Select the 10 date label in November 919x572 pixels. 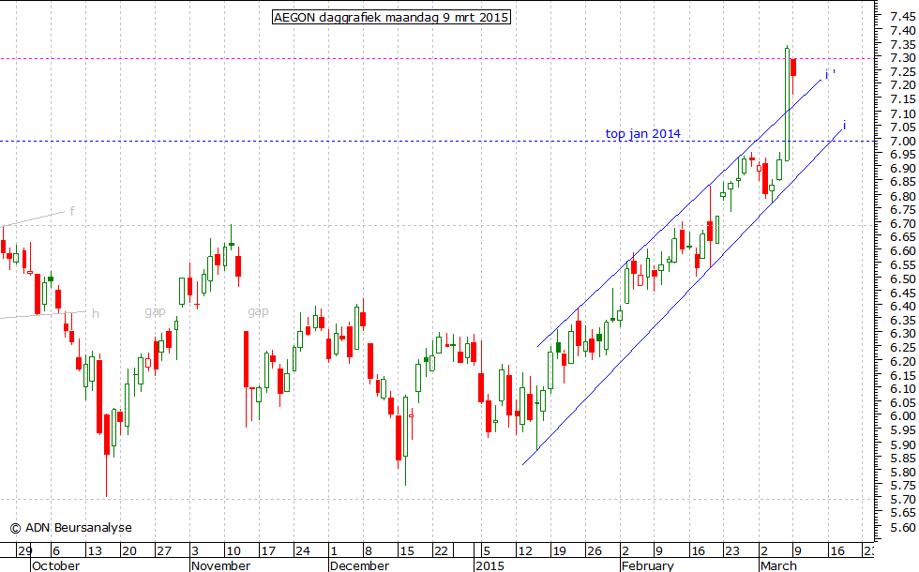(234, 551)
